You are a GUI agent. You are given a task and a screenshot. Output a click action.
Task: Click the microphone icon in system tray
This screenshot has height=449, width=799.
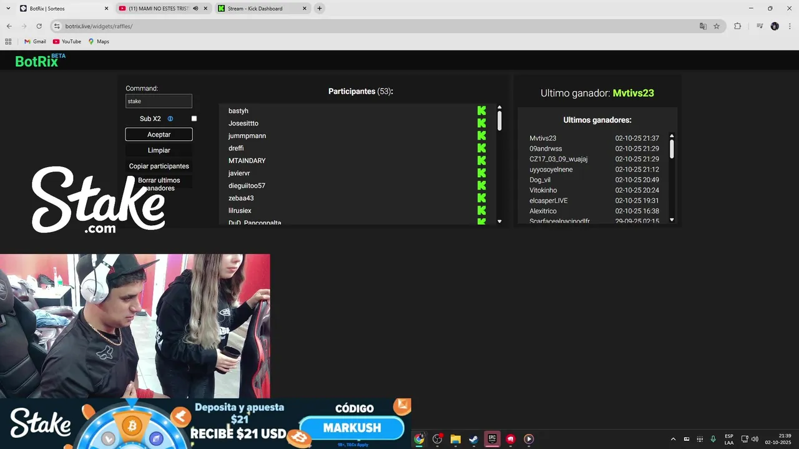click(713, 439)
